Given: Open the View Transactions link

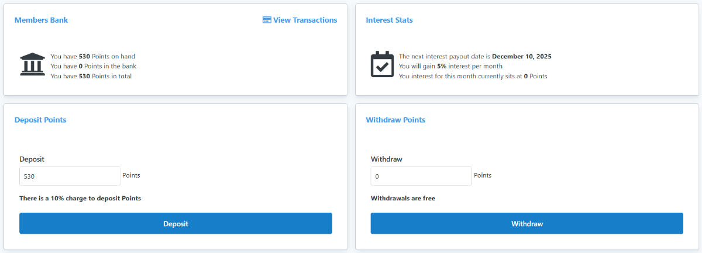Looking at the screenshot, I should [x=305, y=20].
